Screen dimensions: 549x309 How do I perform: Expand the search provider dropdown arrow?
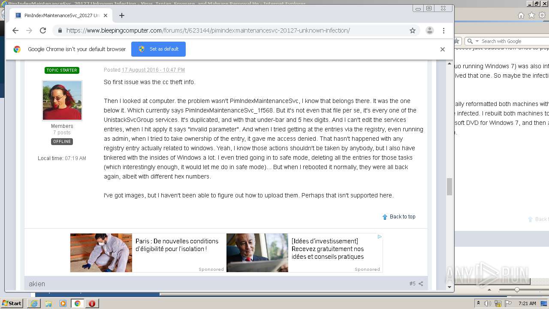click(477, 41)
